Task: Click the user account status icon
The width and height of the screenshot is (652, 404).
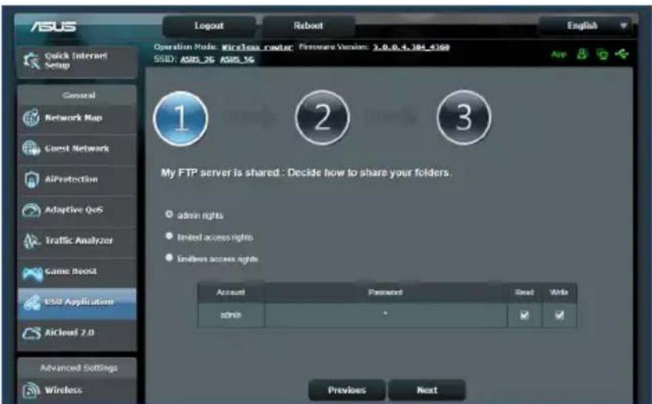Action: (582, 53)
